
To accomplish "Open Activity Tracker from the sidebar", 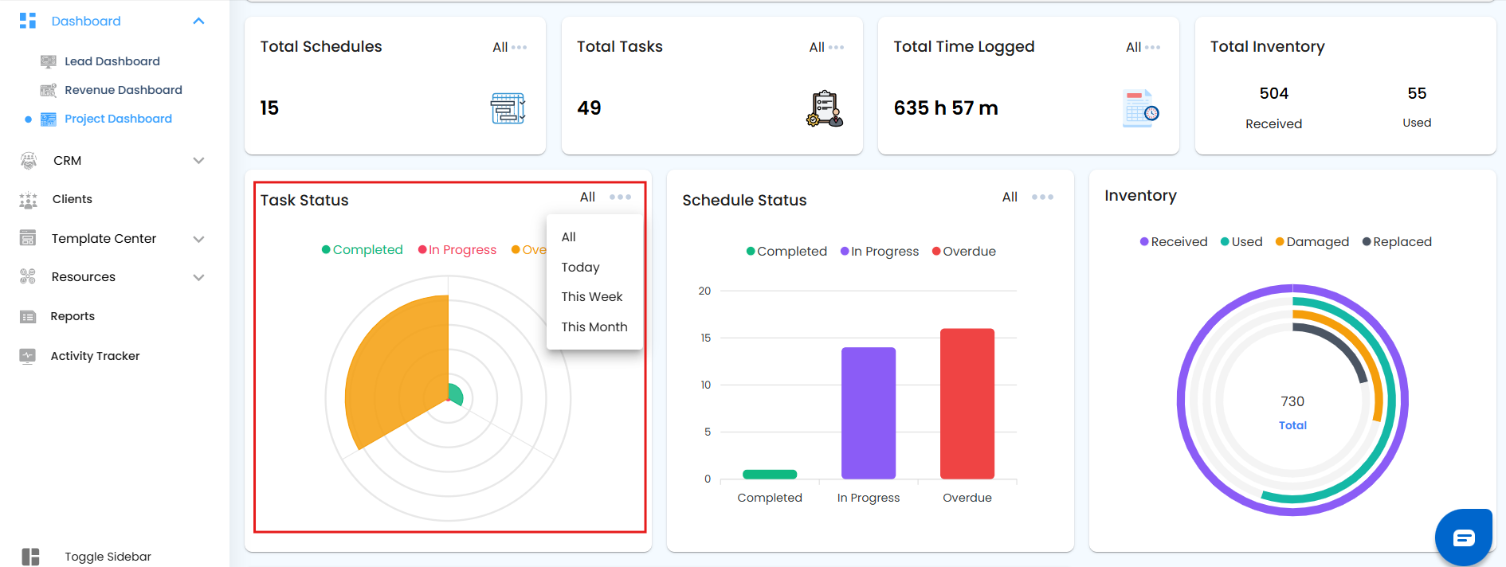I will 95,356.
